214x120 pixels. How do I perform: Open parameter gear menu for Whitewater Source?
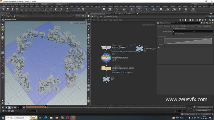pos(202,23)
